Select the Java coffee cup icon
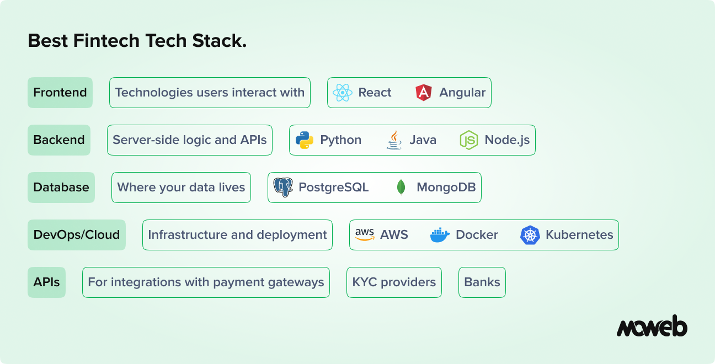 coord(393,140)
